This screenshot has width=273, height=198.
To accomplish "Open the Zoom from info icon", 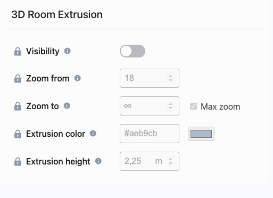I will pos(77,78).
